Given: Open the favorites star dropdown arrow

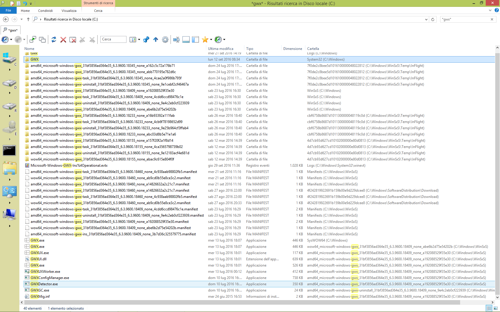Looking at the screenshot, I should tap(211, 40).
